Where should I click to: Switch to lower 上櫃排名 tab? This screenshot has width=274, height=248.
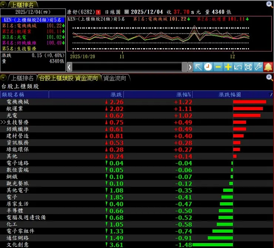(22, 78)
